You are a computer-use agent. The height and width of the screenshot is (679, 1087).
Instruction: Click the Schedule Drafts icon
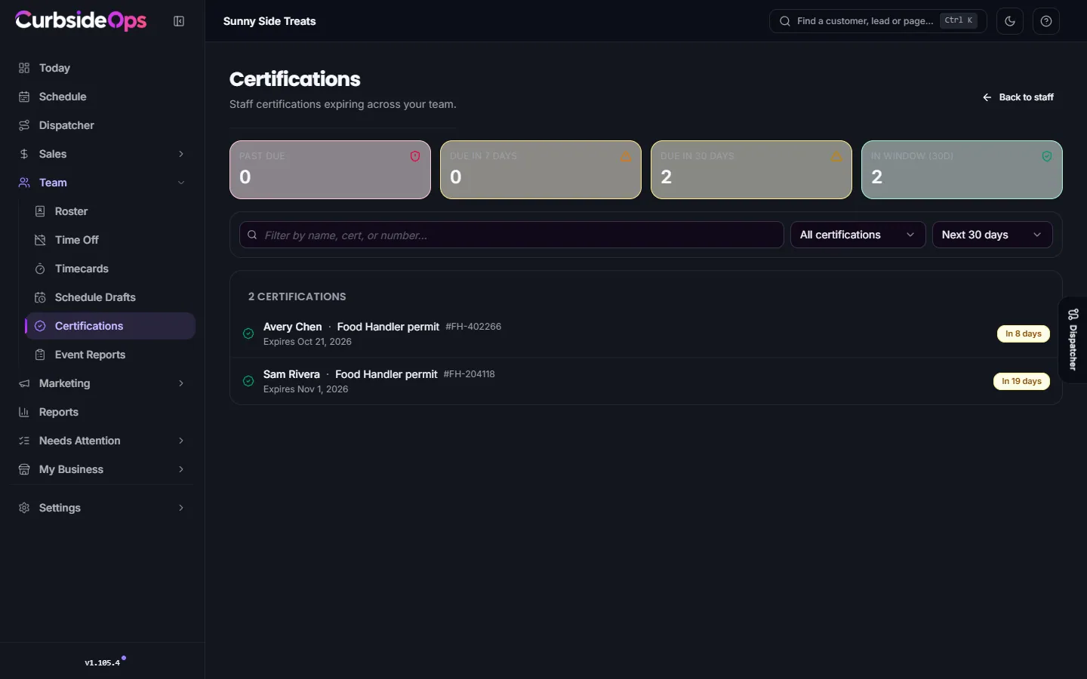point(40,297)
